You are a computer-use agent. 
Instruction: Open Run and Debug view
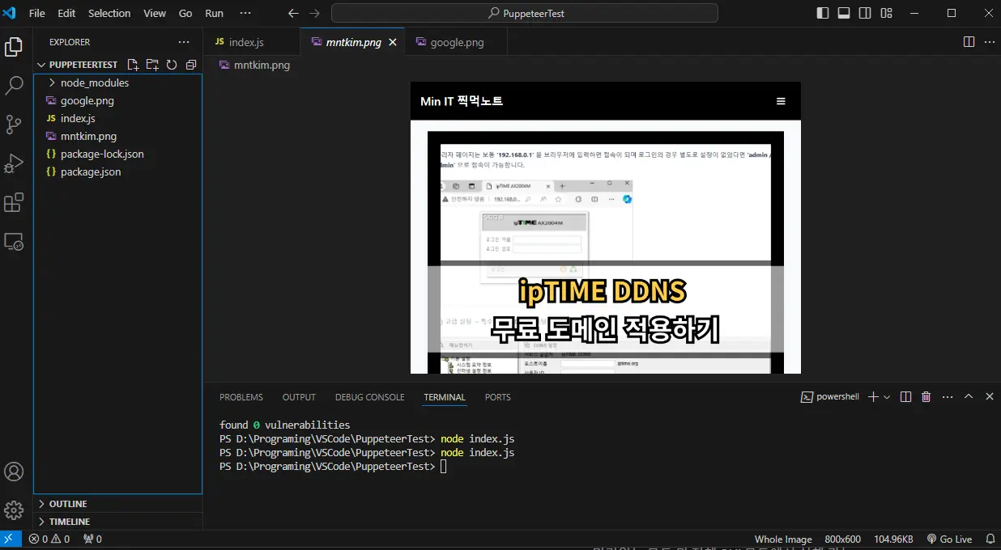point(14,163)
